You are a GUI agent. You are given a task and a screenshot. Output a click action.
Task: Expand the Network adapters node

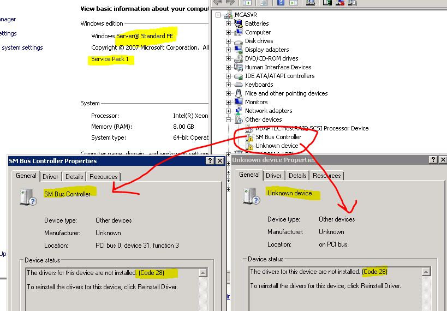228,111
